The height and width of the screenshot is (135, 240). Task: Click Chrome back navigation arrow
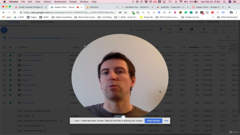4,12
